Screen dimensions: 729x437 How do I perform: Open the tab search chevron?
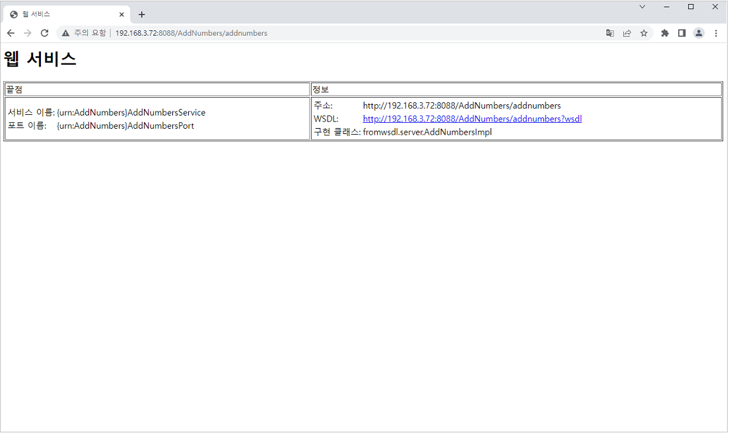pos(642,7)
